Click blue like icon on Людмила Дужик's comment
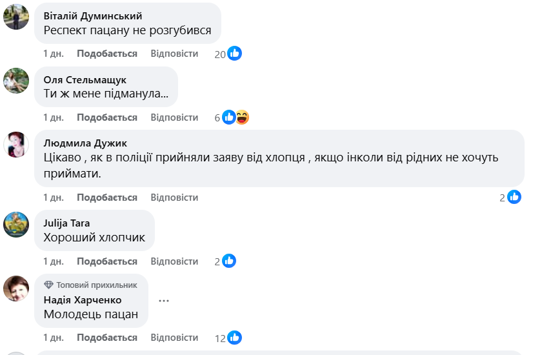The height and width of the screenshot is (355, 542). point(514,198)
